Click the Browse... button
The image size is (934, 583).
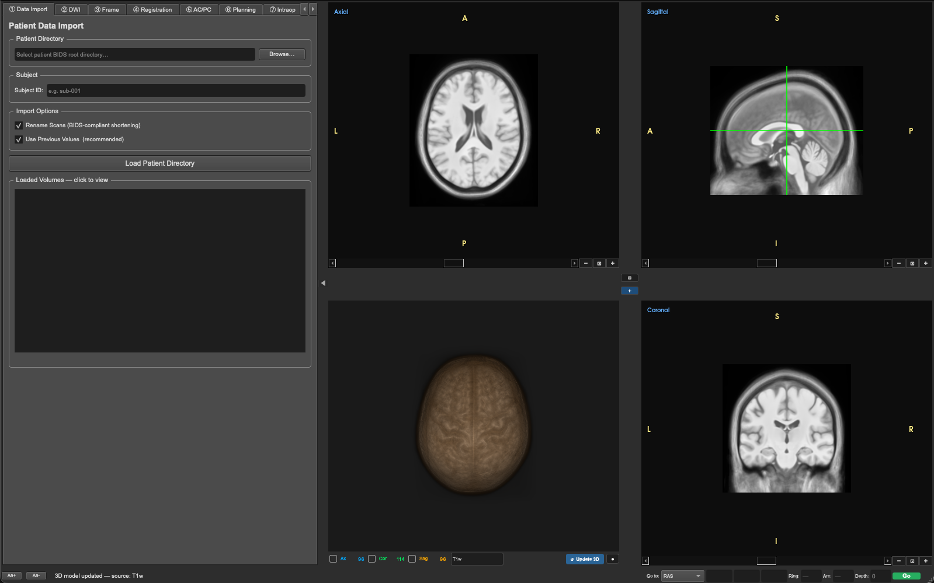[282, 54]
